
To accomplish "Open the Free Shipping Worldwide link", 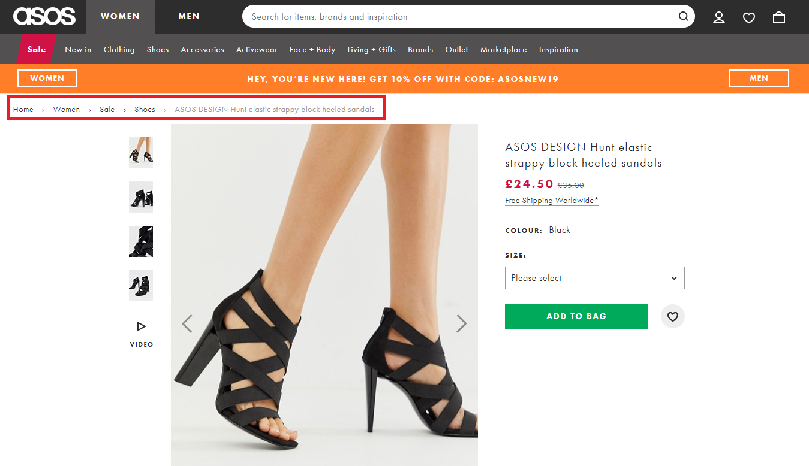I will click(x=551, y=200).
